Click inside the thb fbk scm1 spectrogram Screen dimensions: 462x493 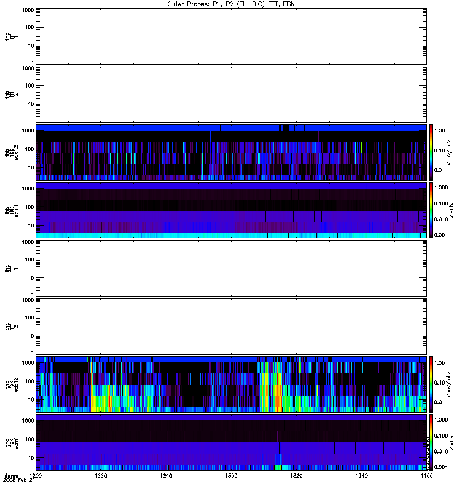click(231, 210)
